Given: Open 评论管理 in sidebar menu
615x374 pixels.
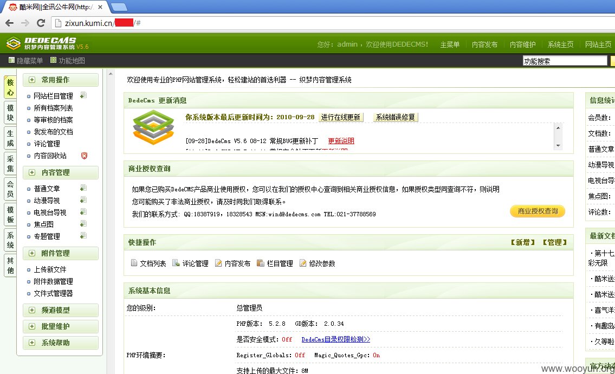Looking at the screenshot, I should 47,144.
